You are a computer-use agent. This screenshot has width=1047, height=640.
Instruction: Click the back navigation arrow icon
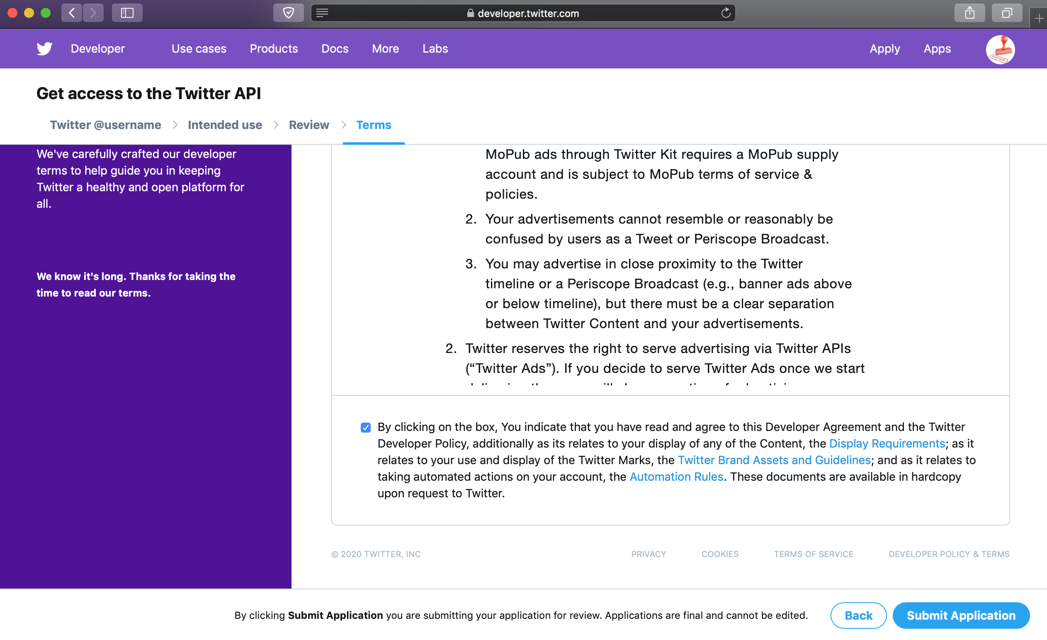click(70, 13)
